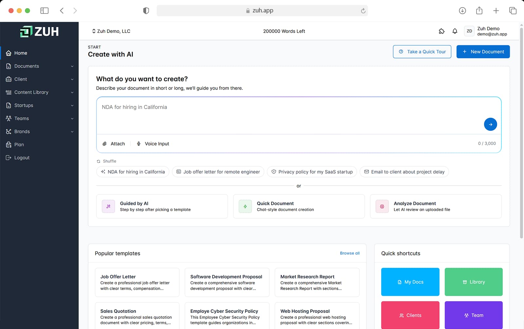Open the Zuh Demo, LLC workspace switcher
Viewport: 524px width, 329px height.
click(111, 31)
